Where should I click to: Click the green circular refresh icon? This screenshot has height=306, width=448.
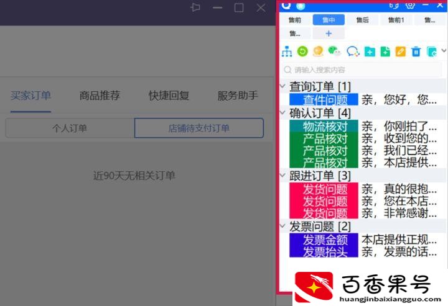coord(302,52)
